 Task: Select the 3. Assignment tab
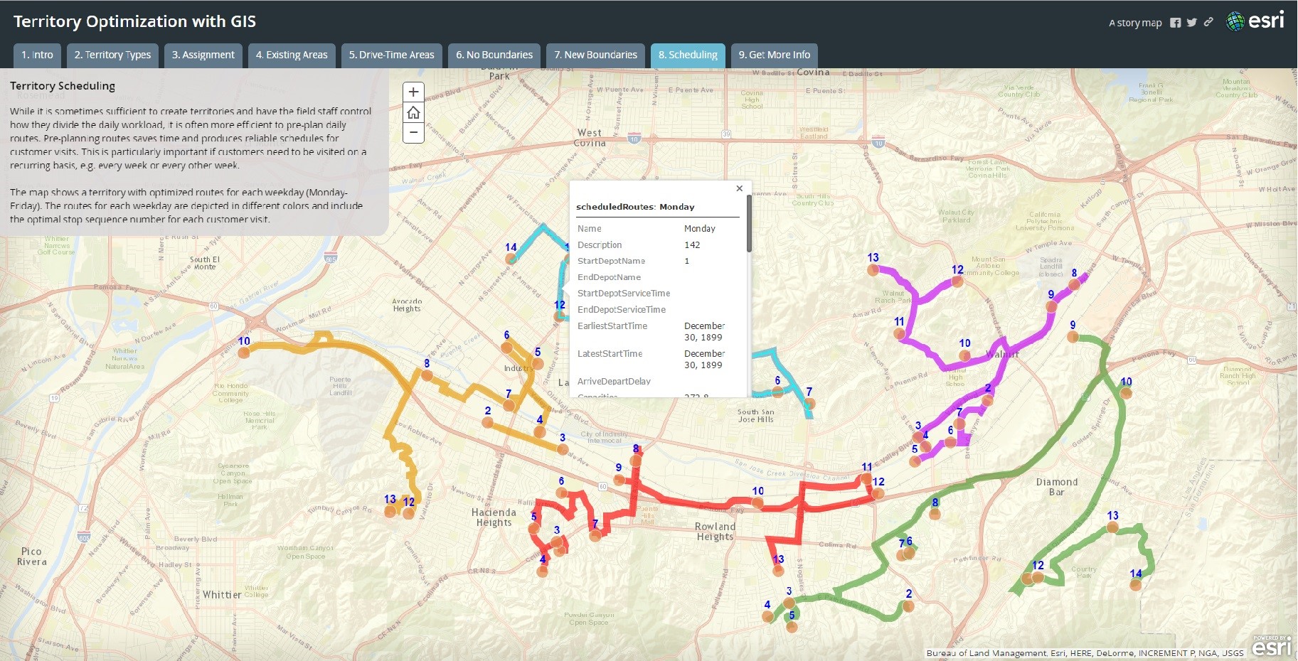[203, 55]
